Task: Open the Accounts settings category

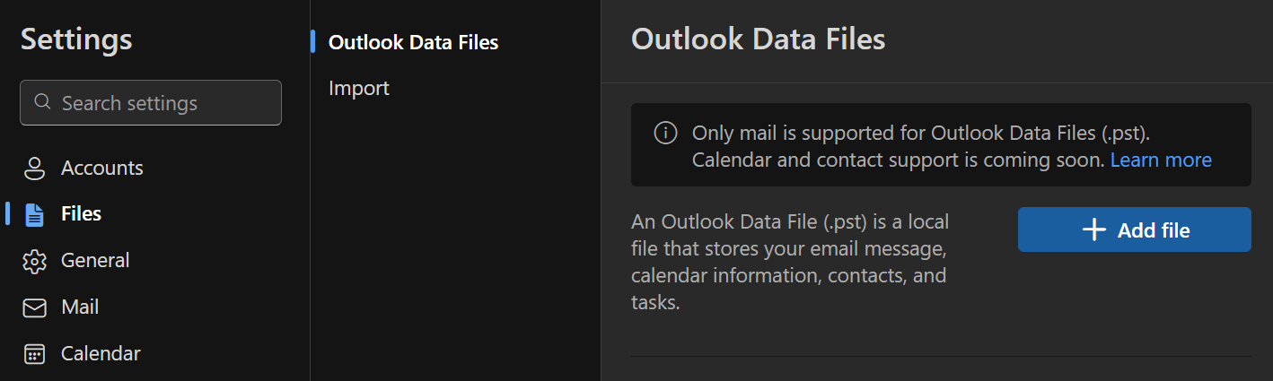Action: [x=102, y=169]
